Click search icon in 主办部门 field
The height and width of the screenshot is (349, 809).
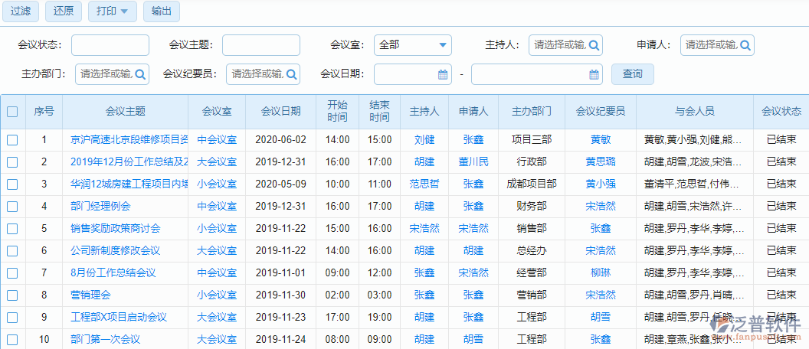[x=141, y=74]
